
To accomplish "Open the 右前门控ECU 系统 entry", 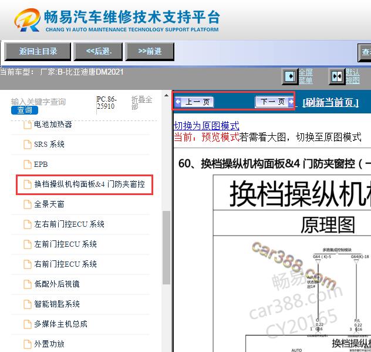I will point(65,264).
